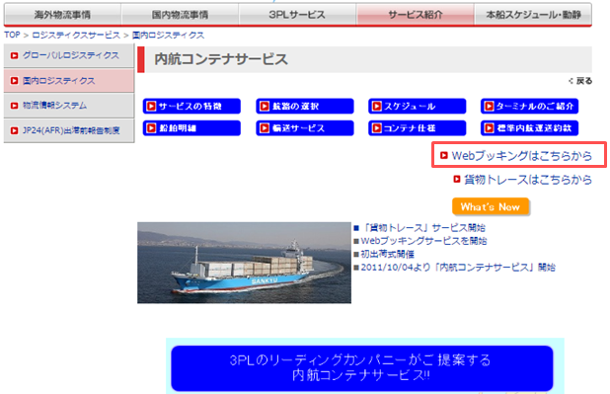The image size is (610, 394).
Task: Open Webブッキングサービスを開始 news link
Action: [x=423, y=241]
